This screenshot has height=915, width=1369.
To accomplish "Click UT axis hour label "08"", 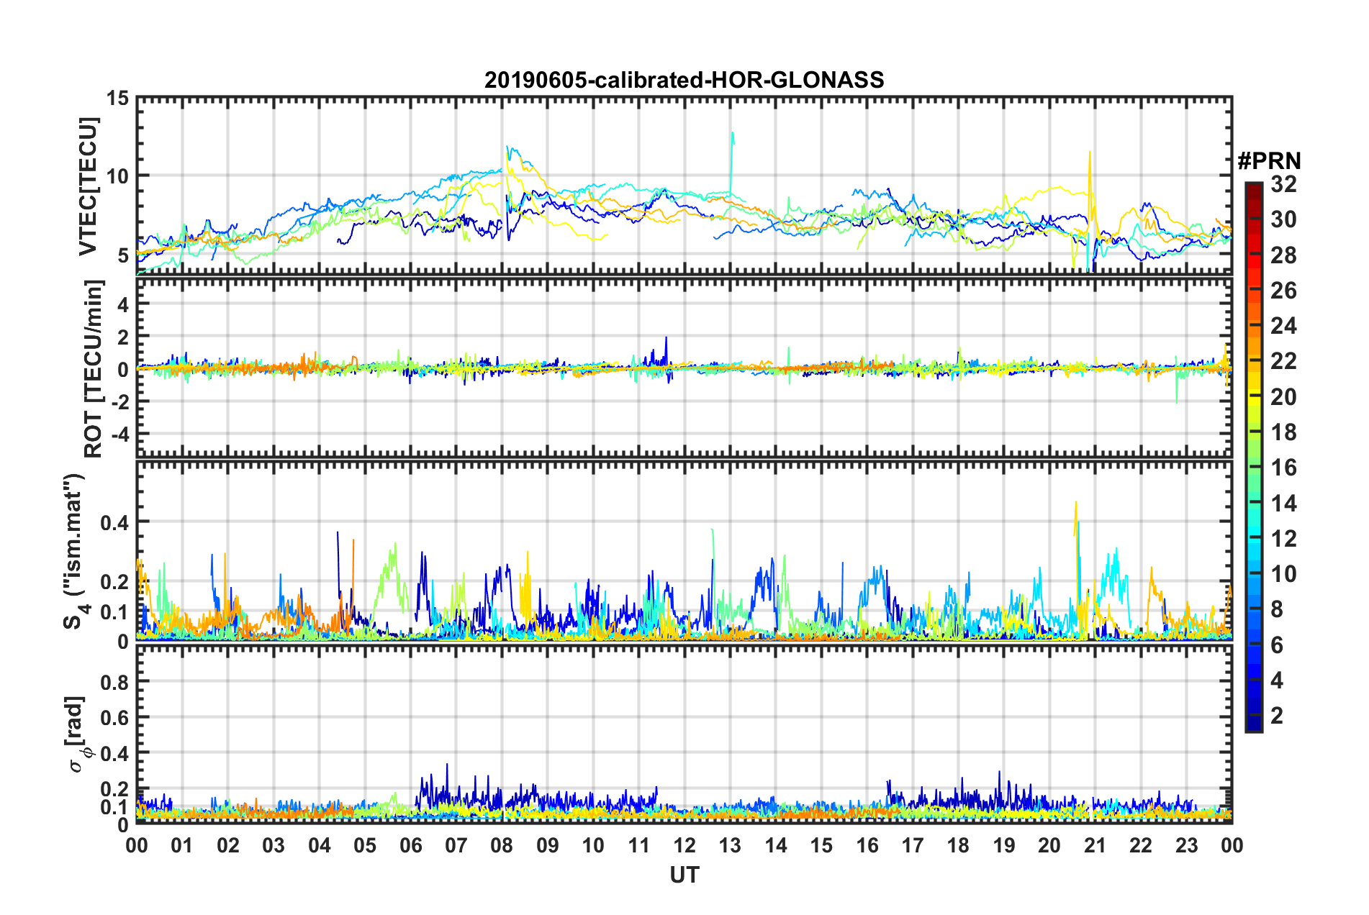I will (502, 846).
